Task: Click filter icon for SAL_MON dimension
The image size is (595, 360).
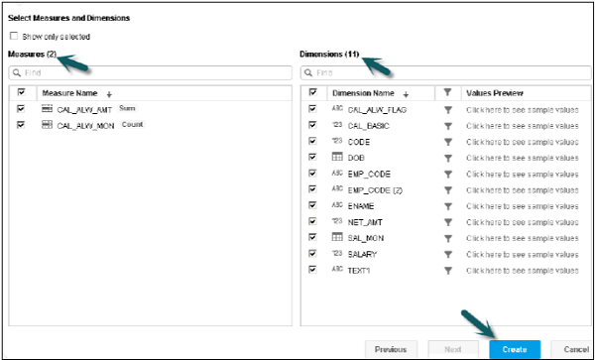Action: 448,238
